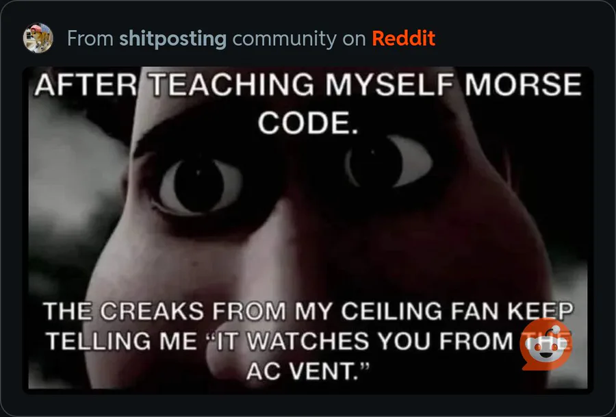Viewport: 616px width, 417px height.
Task: Click the word "From" in the header
Action: pyautogui.click(x=90, y=38)
